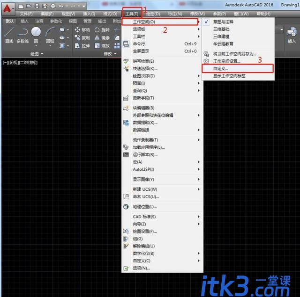This screenshot has height=297, width=300.
Task: Select the 缩放 Scale tool
Action: click(x=102, y=46)
